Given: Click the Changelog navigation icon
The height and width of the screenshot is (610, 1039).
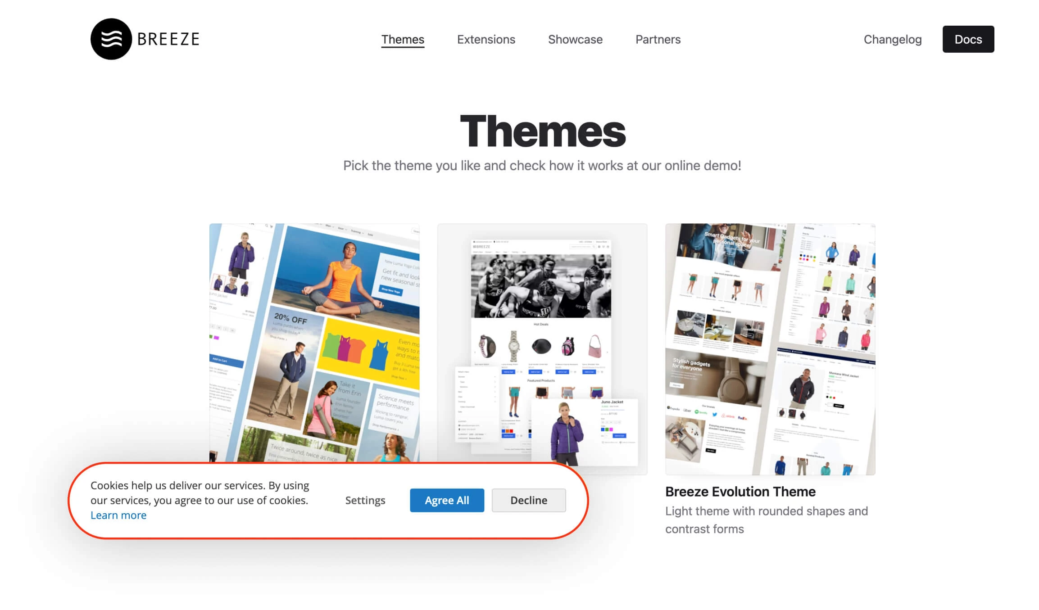Looking at the screenshot, I should click(x=892, y=38).
